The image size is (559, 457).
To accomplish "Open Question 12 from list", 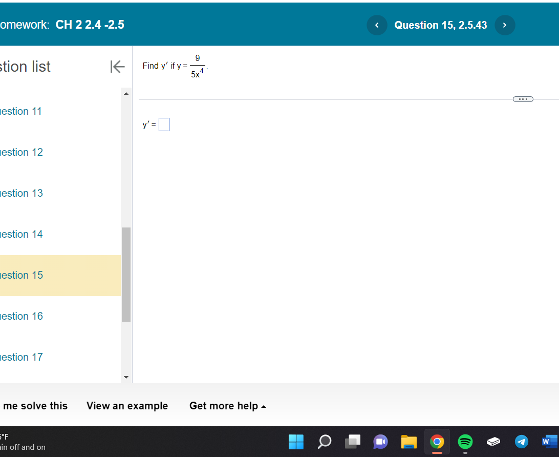I will 21,152.
